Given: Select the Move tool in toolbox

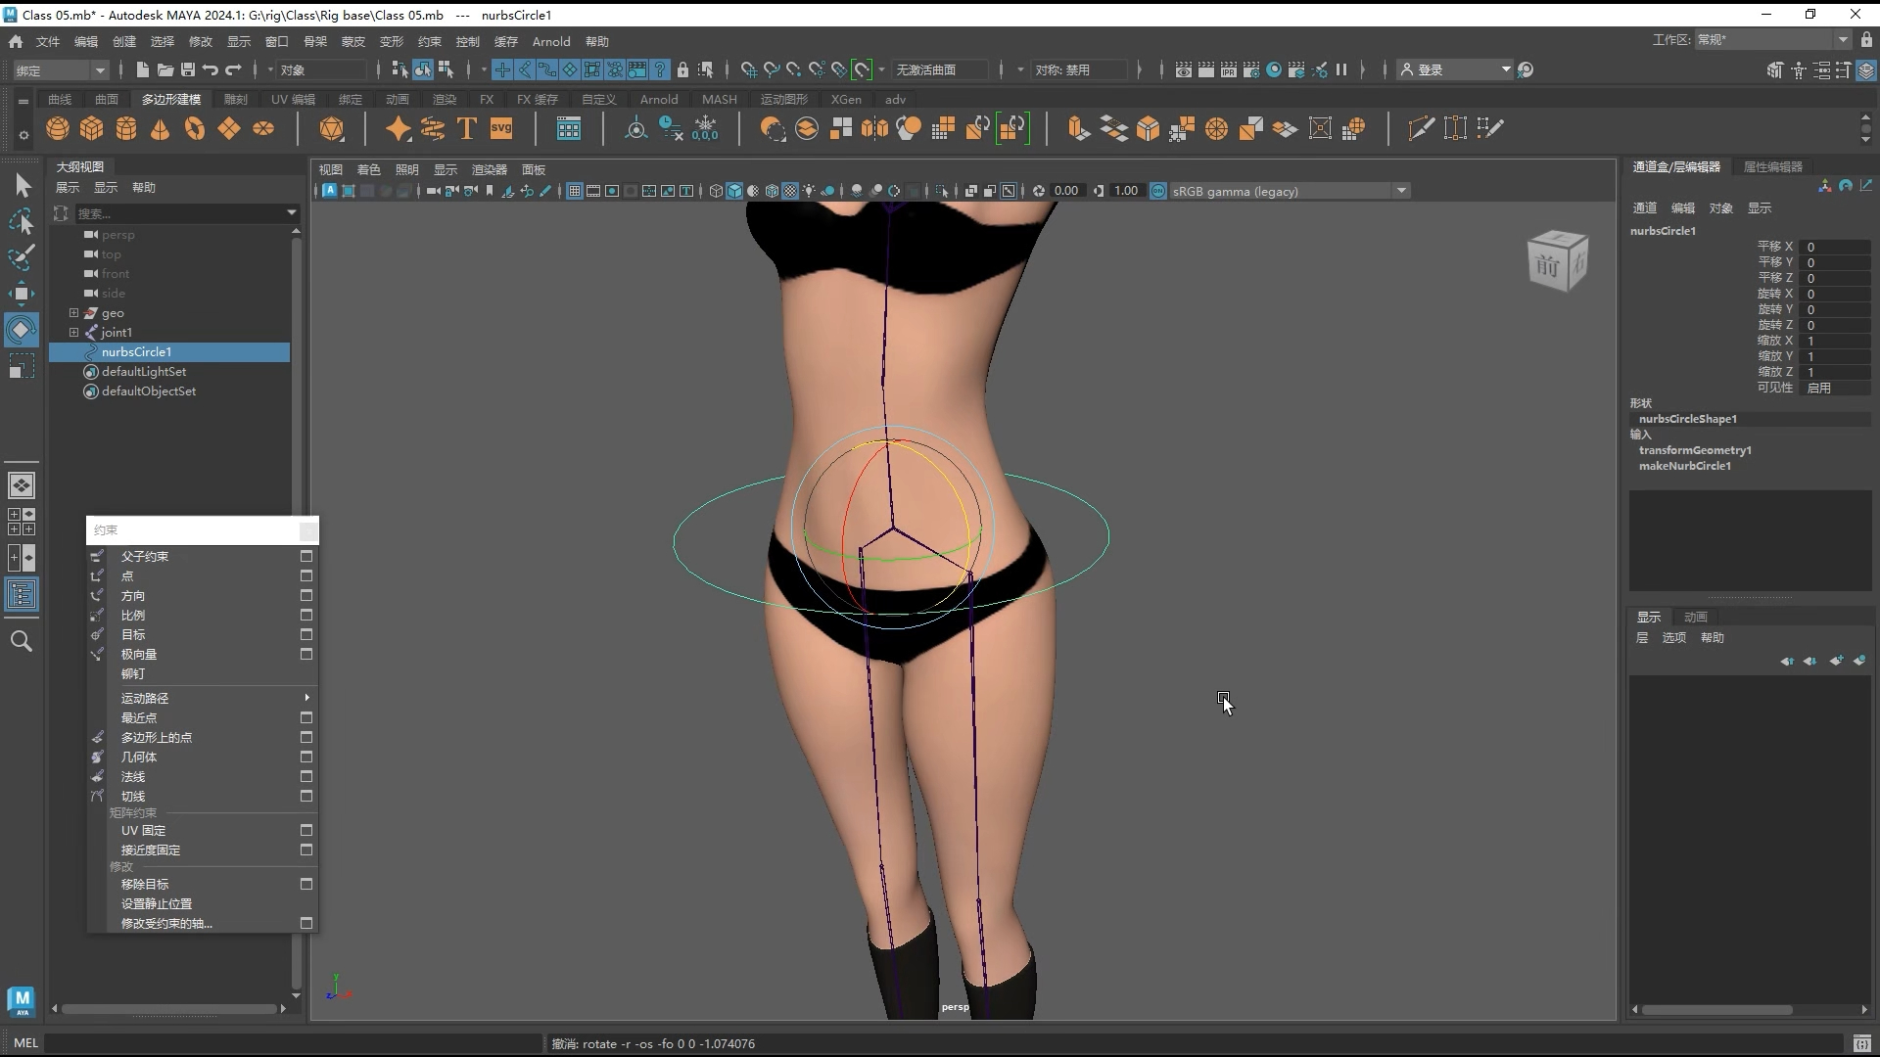Looking at the screenshot, I should 22,293.
